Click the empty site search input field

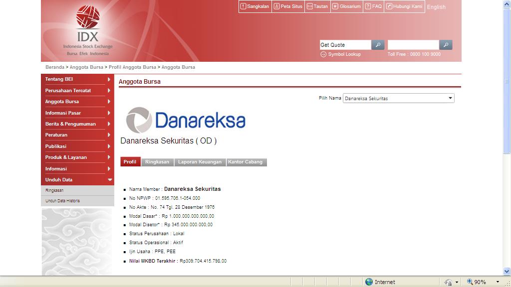[413, 44]
